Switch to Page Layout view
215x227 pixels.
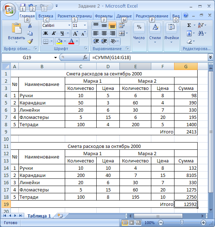click(x=132, y=223)
